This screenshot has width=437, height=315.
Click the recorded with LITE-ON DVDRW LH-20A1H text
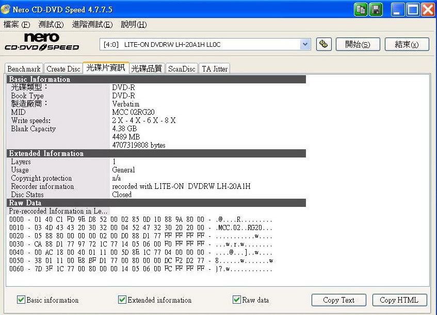click(181, 186)
